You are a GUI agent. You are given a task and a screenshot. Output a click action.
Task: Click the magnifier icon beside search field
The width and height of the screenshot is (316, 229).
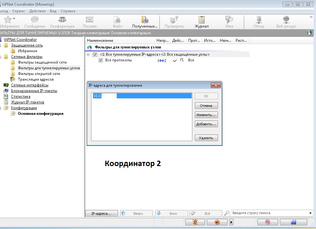tap(227, 213)
